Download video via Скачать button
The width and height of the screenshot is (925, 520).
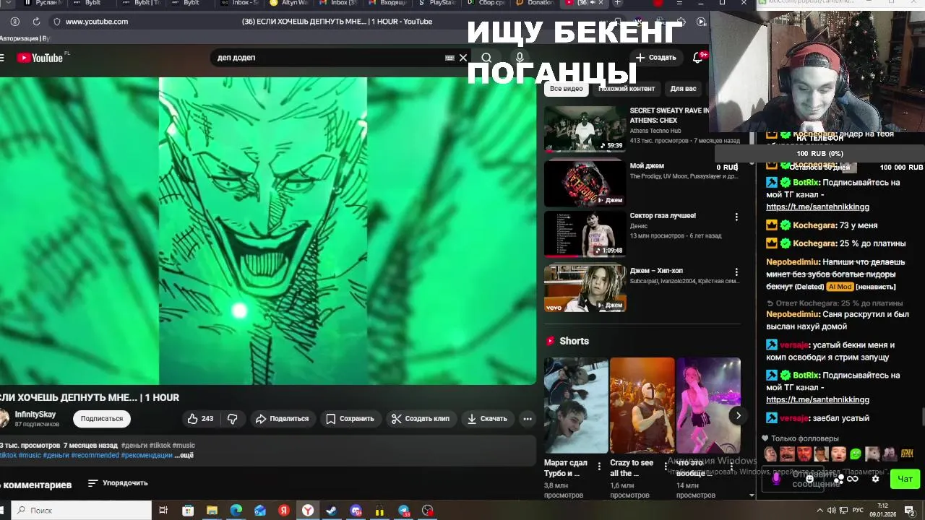[487, 419]
